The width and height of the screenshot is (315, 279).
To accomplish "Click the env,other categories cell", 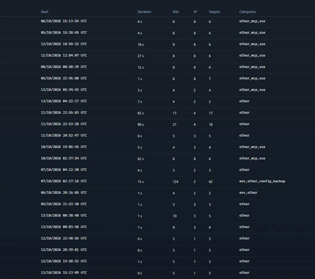I will pos(248,193).
